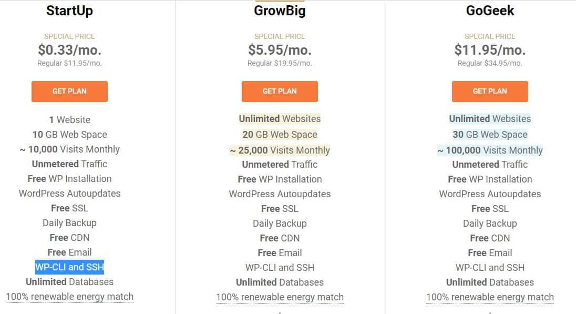Click GET PLAN for the GoGeek plan

point(490,91)
